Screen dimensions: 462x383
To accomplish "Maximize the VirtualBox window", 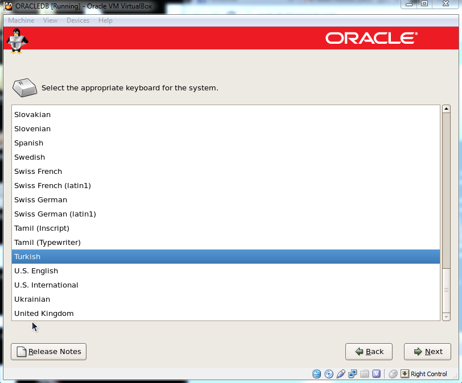I will tap(424, 4).
